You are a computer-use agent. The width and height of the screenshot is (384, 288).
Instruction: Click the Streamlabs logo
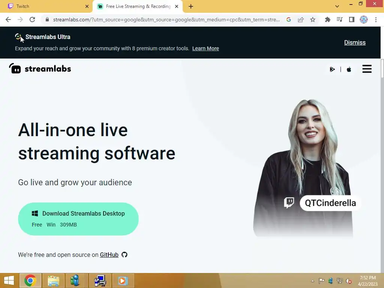(x=40, y=69)
